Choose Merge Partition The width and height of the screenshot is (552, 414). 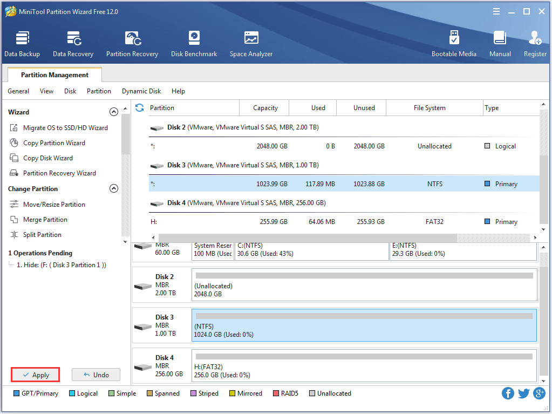point(45,220)
